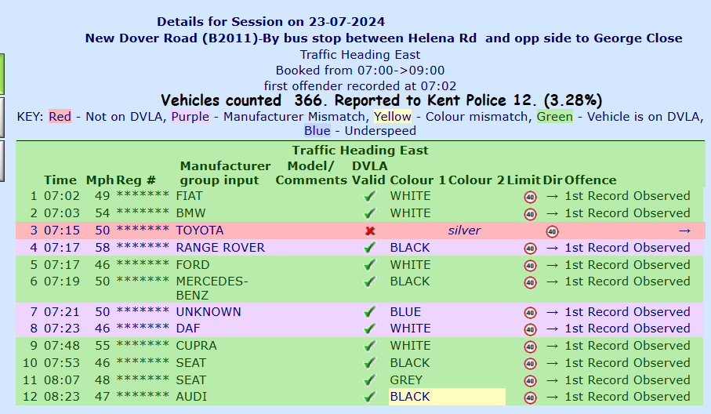Image resolution: width=711 pixels, height=414 pixels.
Task: Click the Red key colour label
Action: click(60, 117)
